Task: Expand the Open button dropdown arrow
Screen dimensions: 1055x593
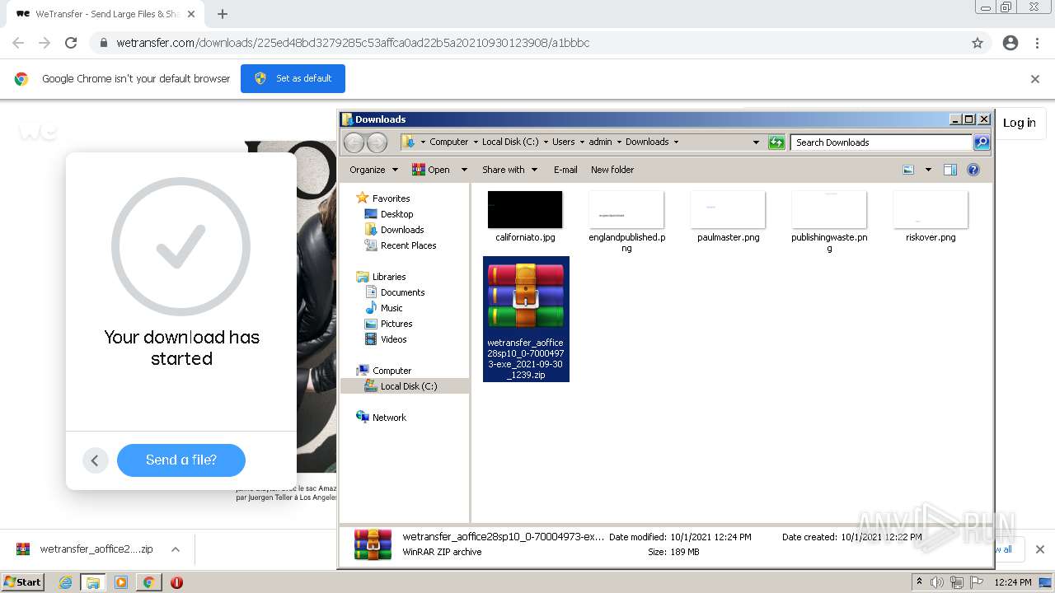Action: coord(464,170)
